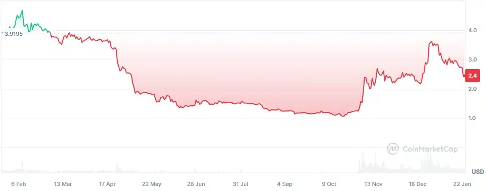Select the 13 Mar date label
The image size is (486, 191).
[63, 184]
